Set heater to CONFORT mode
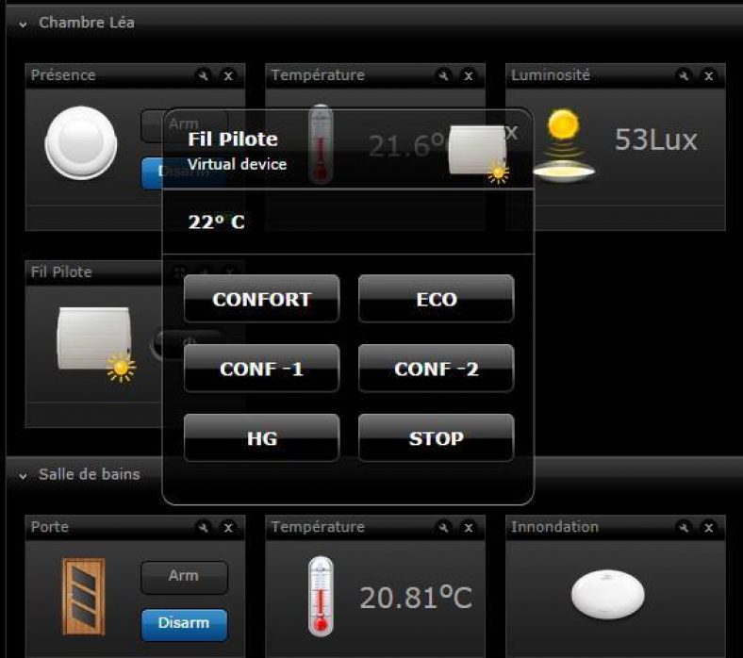743x658 pixels. coord(261,299)
